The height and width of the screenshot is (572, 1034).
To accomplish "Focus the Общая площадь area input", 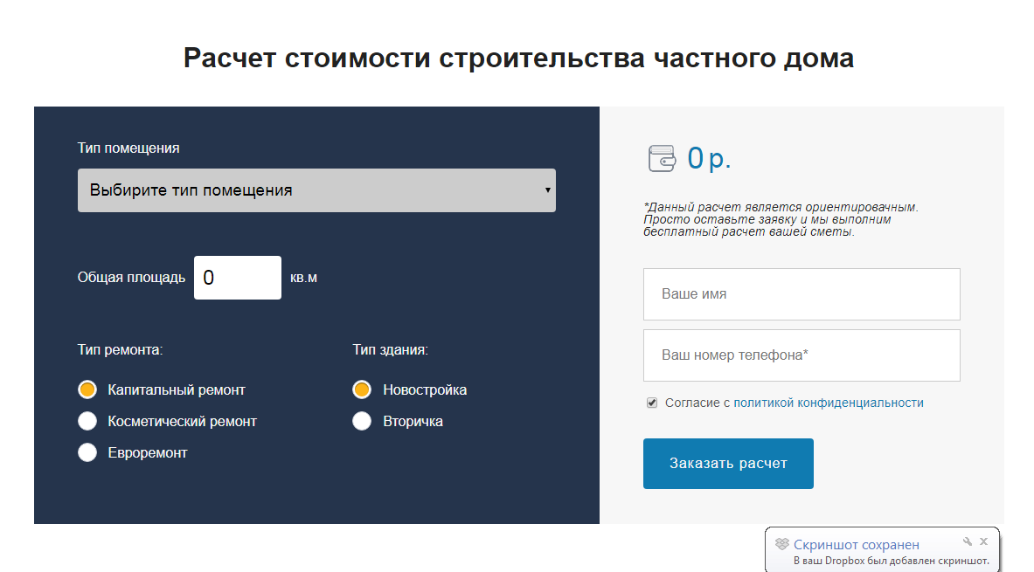I will [237, 278].
